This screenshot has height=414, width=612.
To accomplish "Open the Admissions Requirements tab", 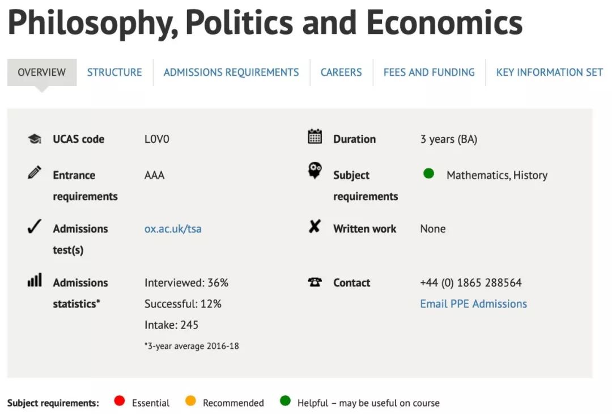I will (231, 72).
